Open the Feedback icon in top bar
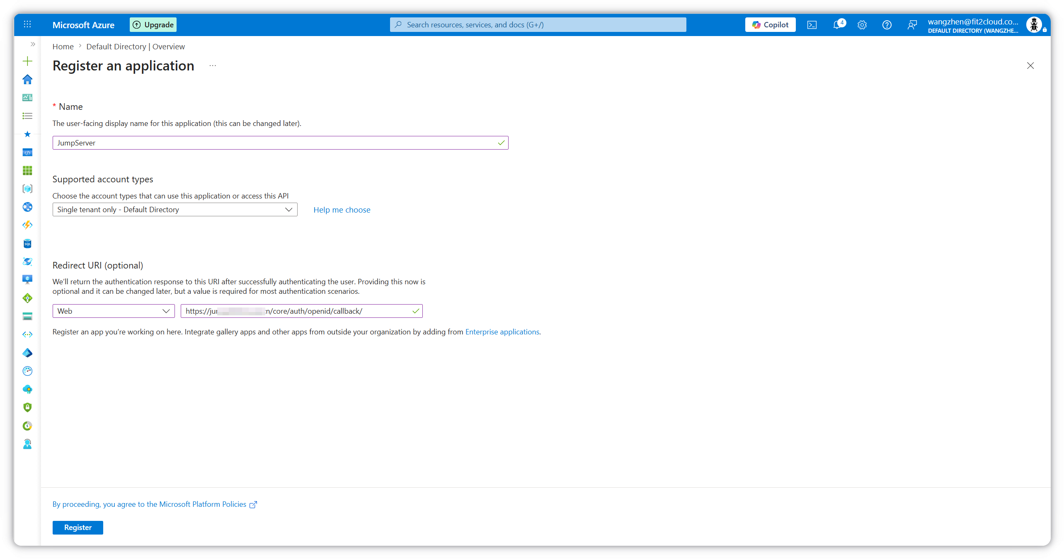The height and width of the screenshot is (559, 1064). tap(912, 25)
